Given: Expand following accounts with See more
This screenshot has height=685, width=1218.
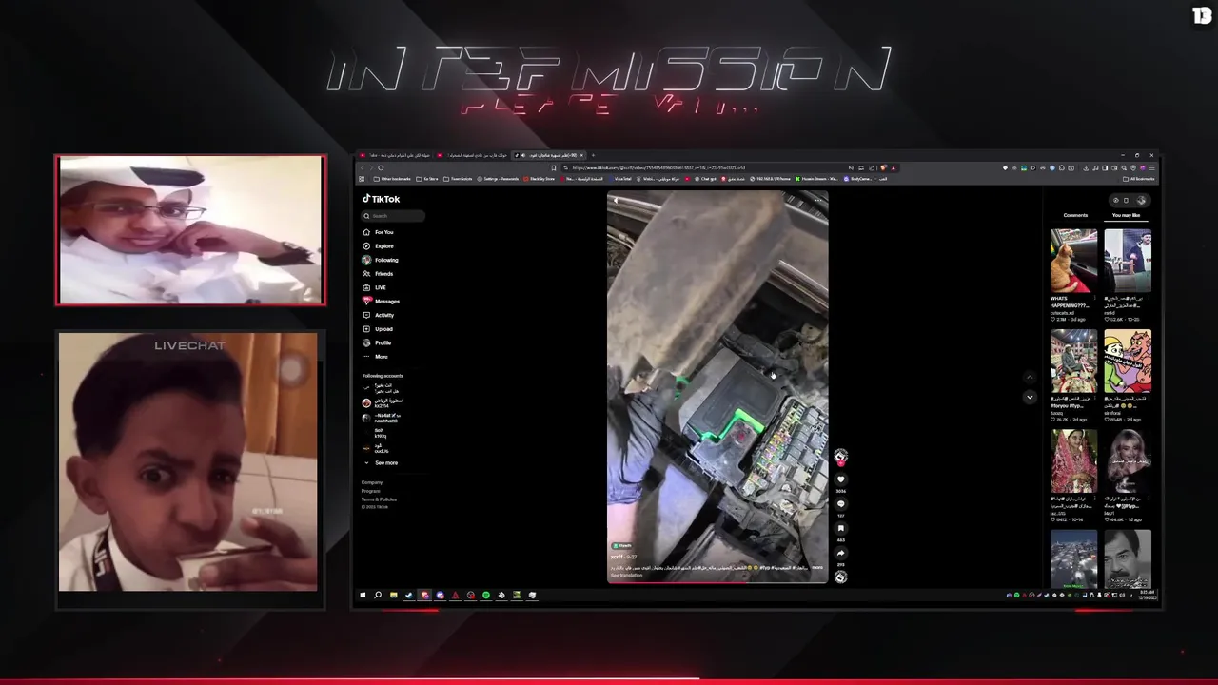Looking at the screenshot, I should [381, 462].
